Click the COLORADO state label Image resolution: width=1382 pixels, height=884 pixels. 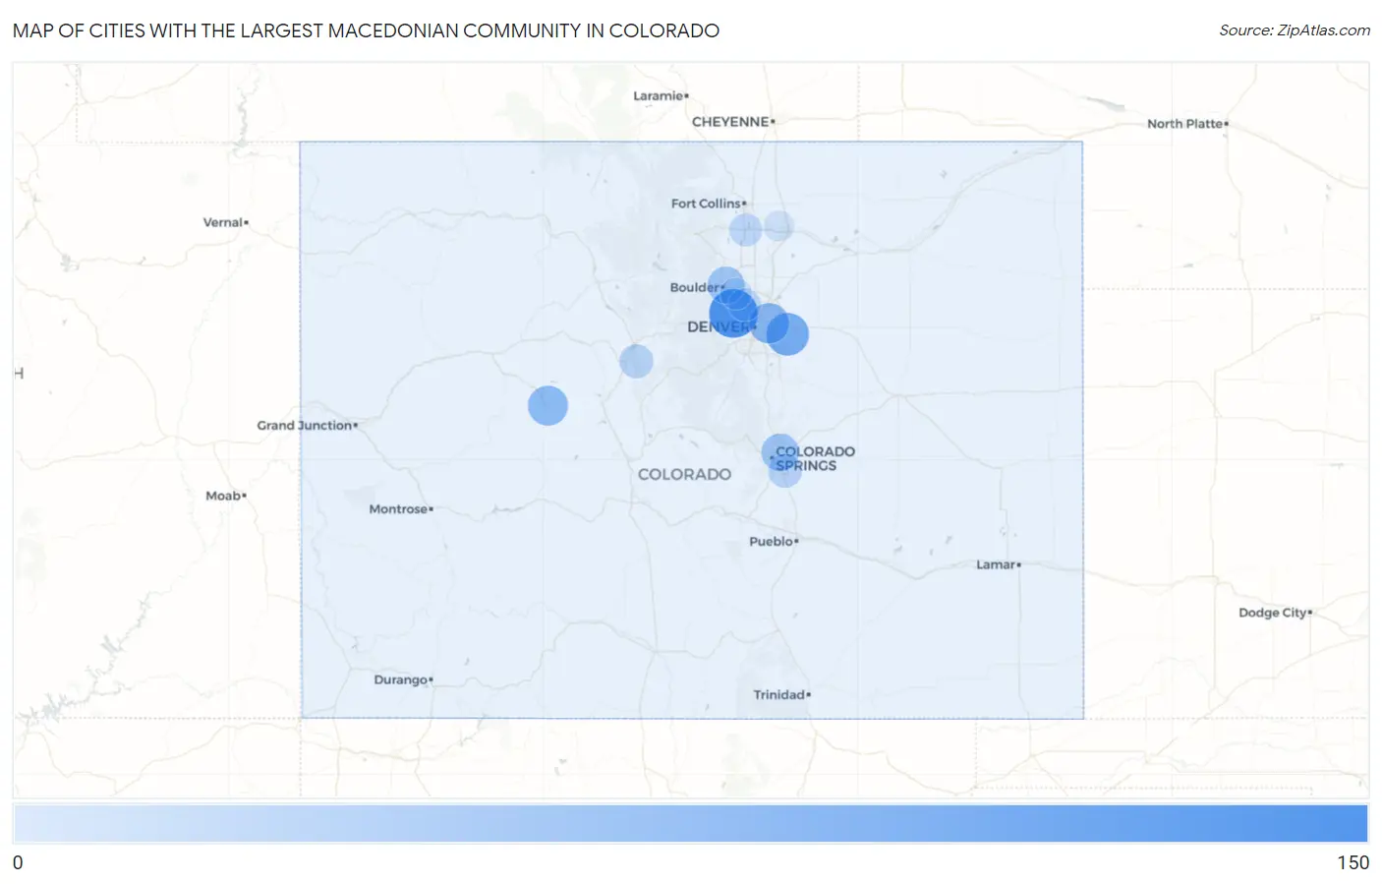point(684,474)
